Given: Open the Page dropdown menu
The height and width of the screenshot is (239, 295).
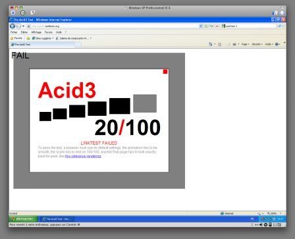Looking at the screenshot, I should tap(245, 44).
